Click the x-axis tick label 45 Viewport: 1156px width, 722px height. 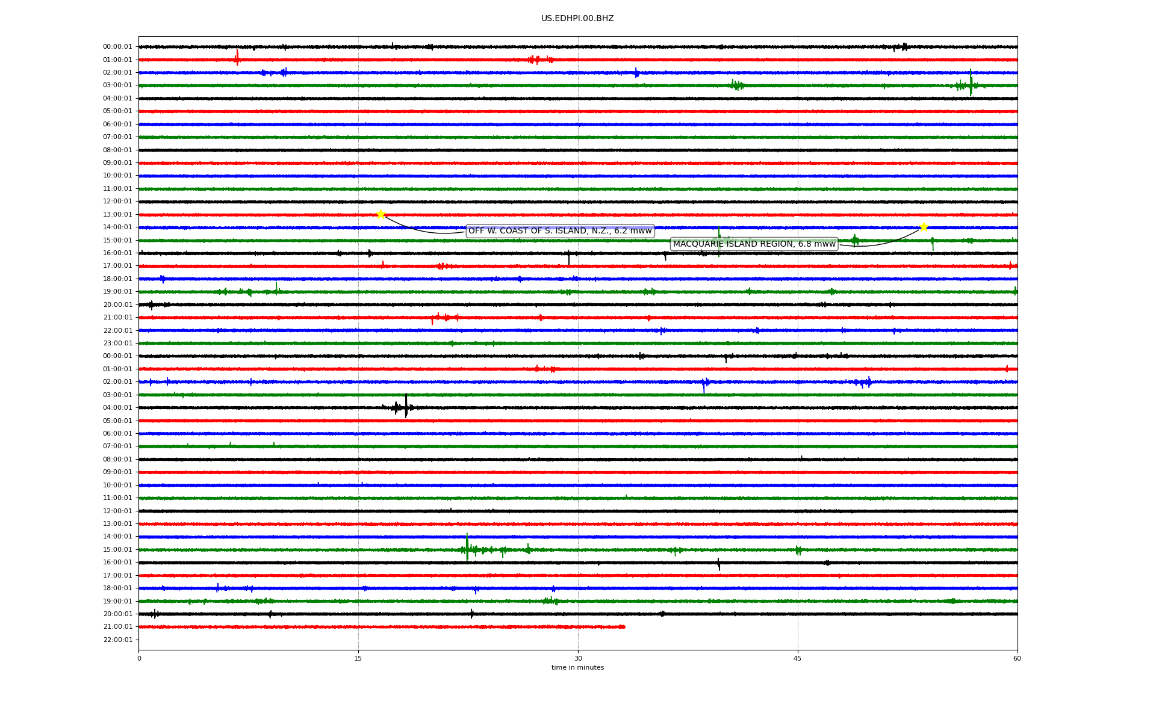coord(798,658)
